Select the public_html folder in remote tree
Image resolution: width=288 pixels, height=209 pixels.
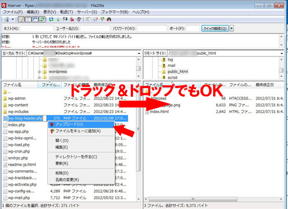177,71
